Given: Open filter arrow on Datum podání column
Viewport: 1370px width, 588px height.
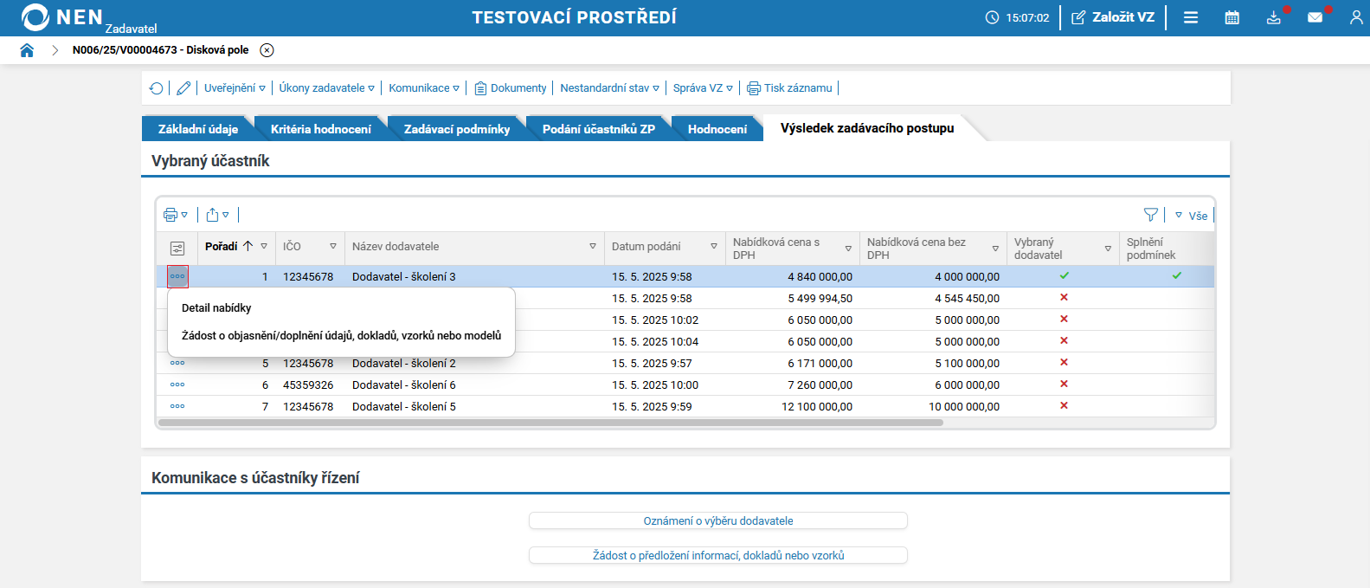Looking at the screenshot, I should [714, 247].
